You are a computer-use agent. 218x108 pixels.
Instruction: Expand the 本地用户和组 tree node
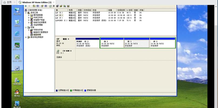point(29,20)
